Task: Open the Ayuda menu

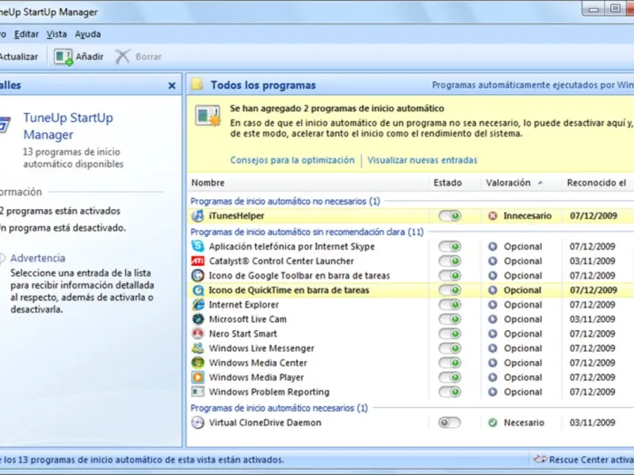Action: click(x=88, y=34)
